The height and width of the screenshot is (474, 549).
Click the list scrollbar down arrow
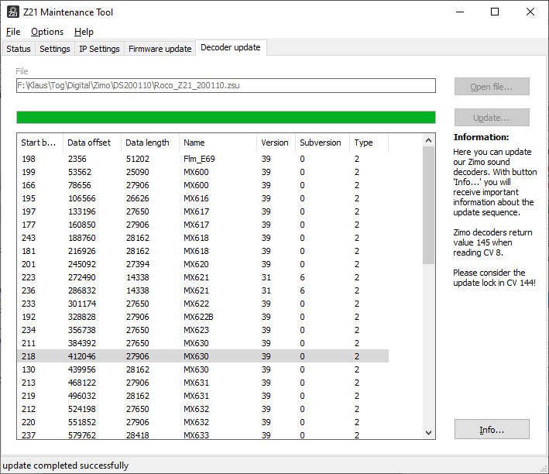(x=428, y=433)
